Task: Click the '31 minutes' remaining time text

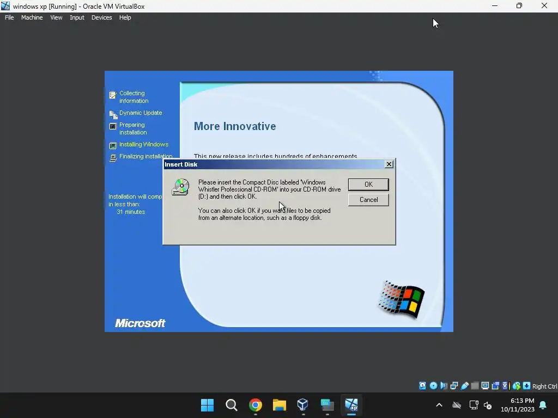Action: coord(131,212)
